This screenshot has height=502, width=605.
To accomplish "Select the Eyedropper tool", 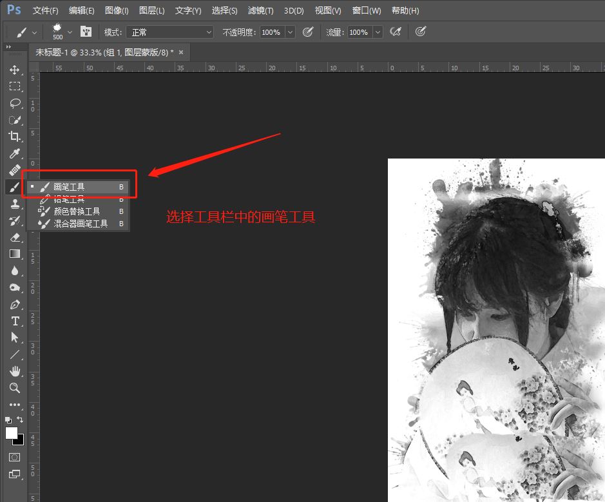I will pos(15,153).
